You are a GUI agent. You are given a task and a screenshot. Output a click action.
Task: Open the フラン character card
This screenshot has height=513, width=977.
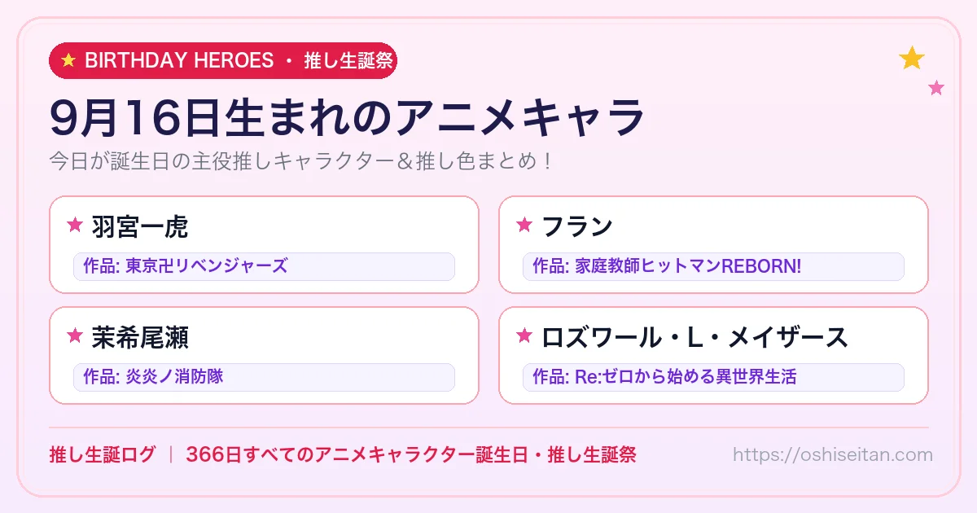(713, 244)
